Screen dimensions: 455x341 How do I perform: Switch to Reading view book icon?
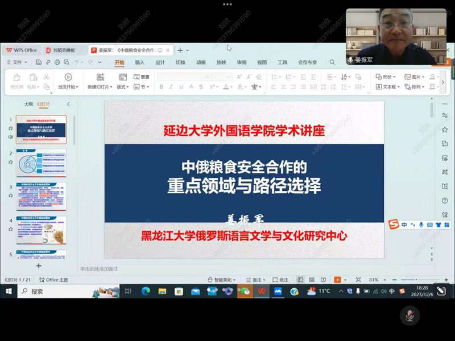click(323, 280)
